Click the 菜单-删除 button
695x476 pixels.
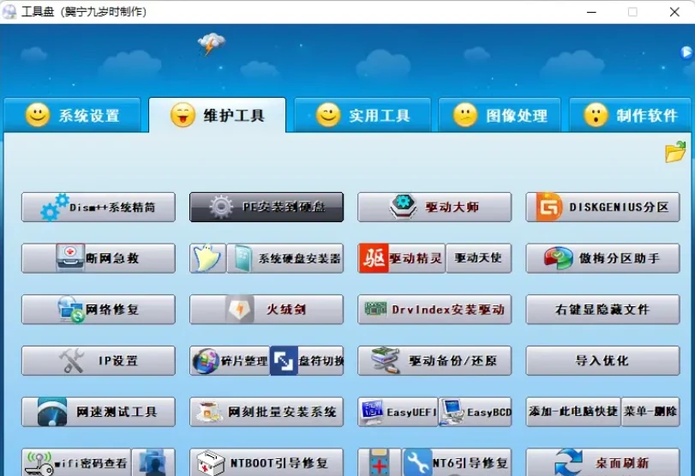[x=650, y=413]
